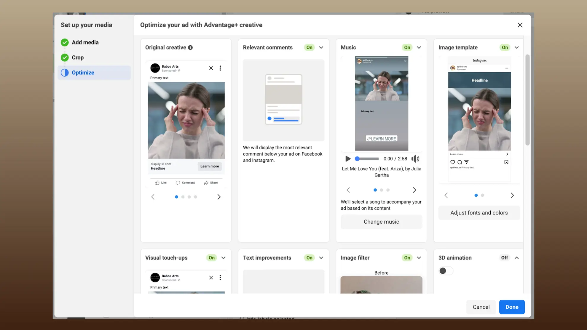The height and width of the screenshot is (330, 587).
Task: Mute the music preview volume
Action: pos(415,159)
